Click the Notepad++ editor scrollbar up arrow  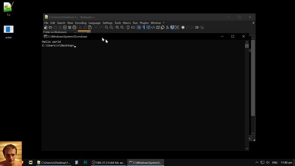tap(253, 38)
